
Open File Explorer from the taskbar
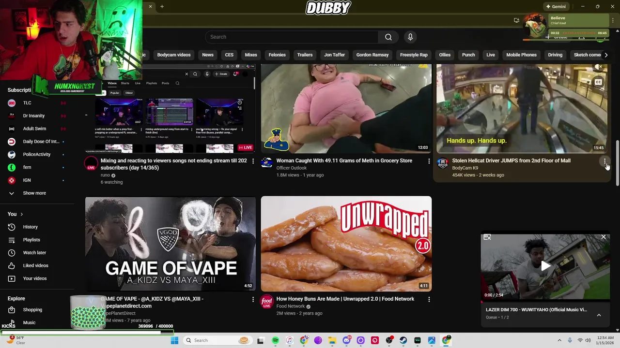pos(332,340)
